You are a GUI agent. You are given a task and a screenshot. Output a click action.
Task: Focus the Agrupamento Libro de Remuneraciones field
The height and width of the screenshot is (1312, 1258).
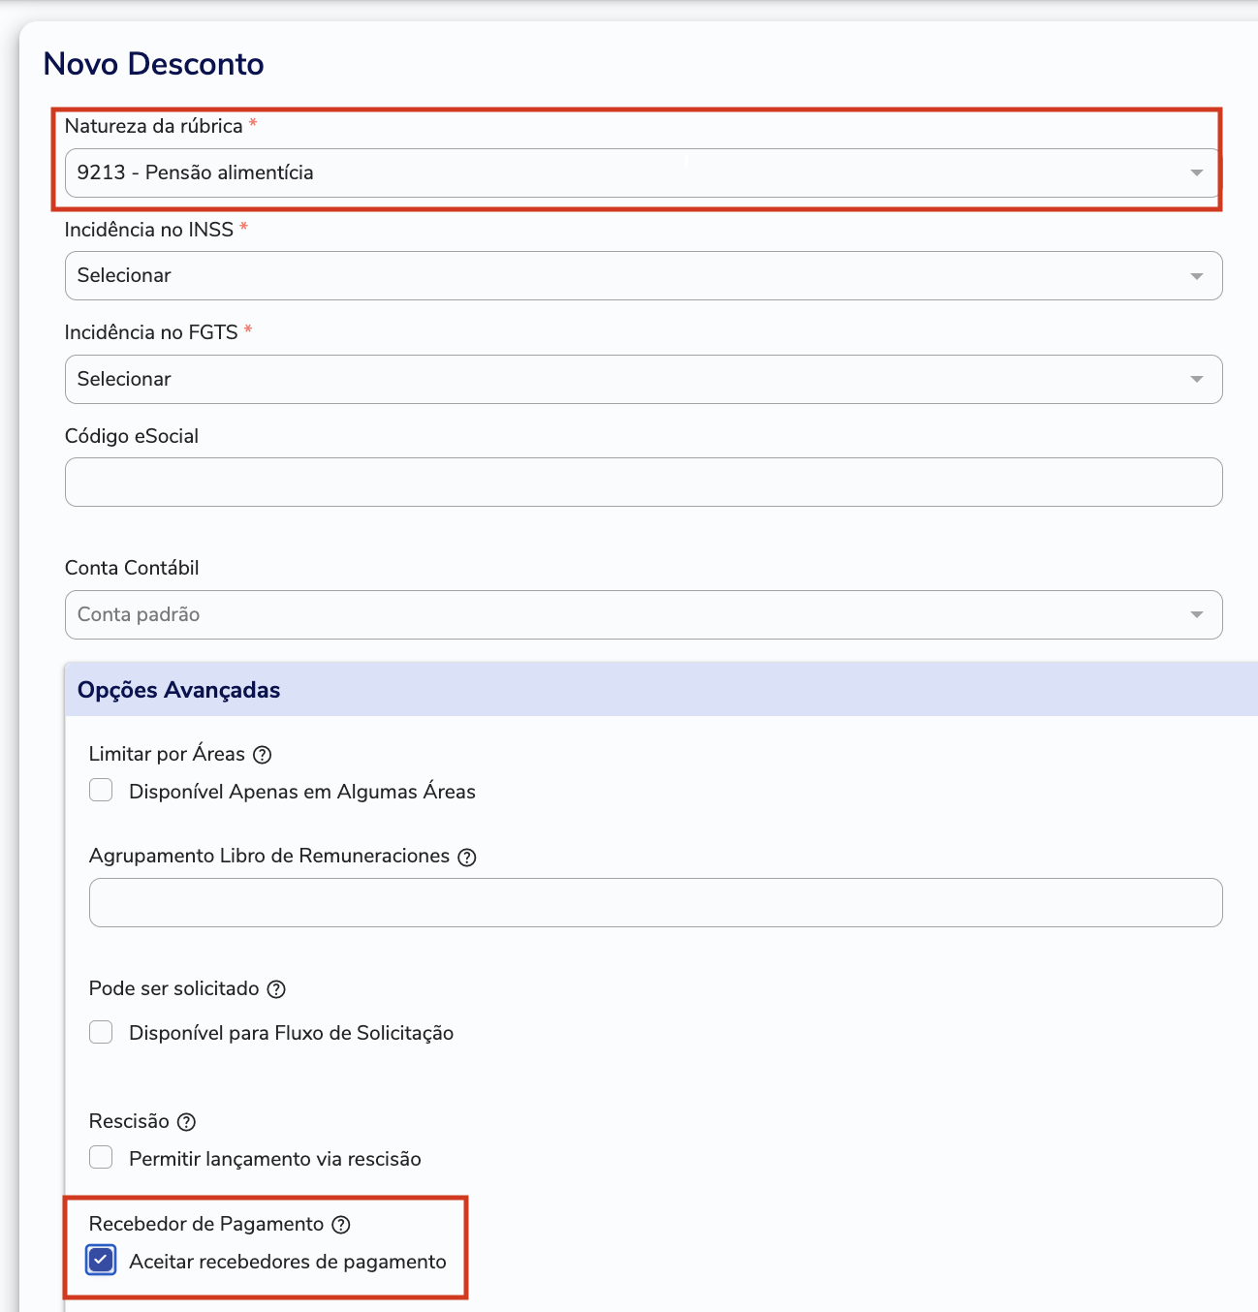[656, 902]
